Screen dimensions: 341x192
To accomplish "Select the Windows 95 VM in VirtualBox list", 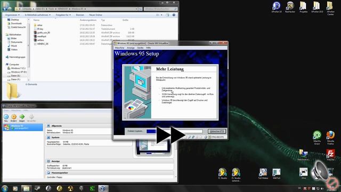I will [x=23, y=127].
